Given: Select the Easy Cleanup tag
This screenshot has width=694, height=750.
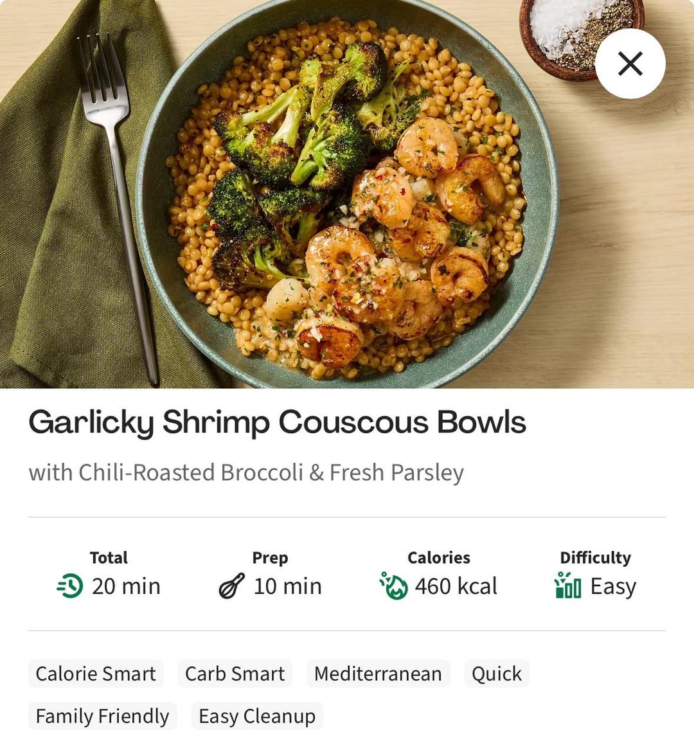Looking at the screenshot, I should (257, 716).
